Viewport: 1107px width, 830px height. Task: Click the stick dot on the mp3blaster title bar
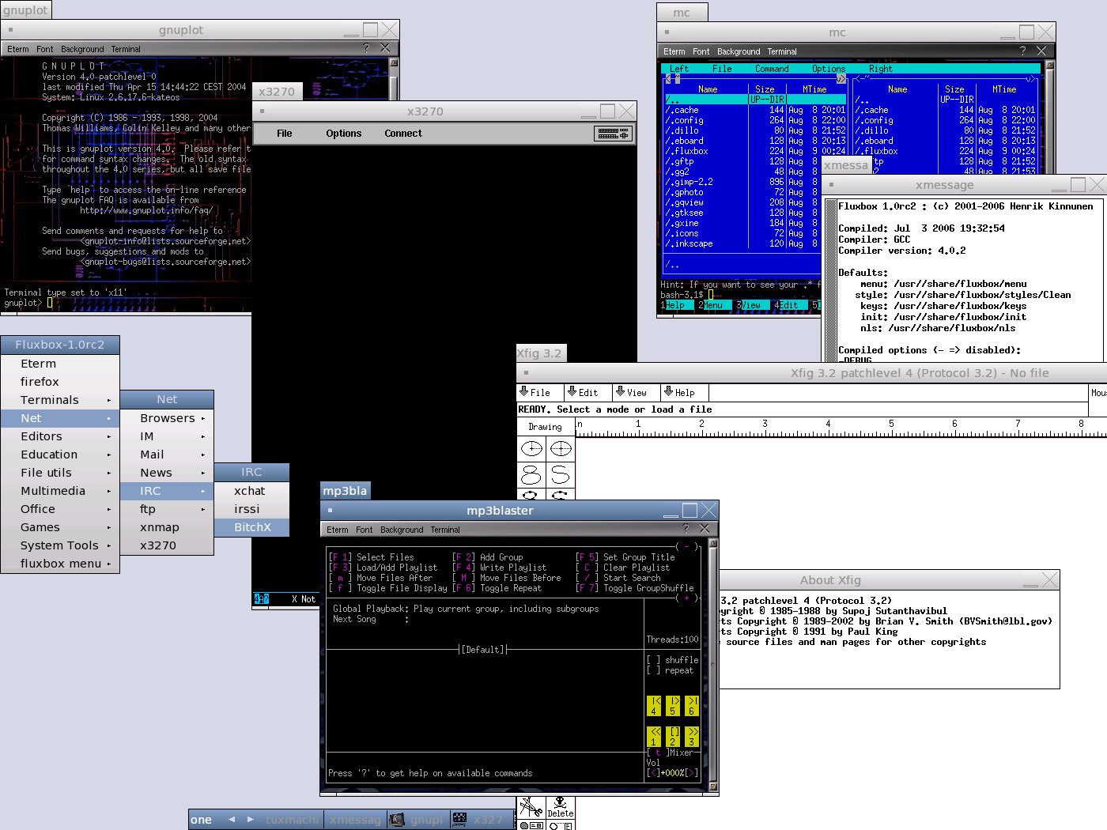[x=330, y=511]
